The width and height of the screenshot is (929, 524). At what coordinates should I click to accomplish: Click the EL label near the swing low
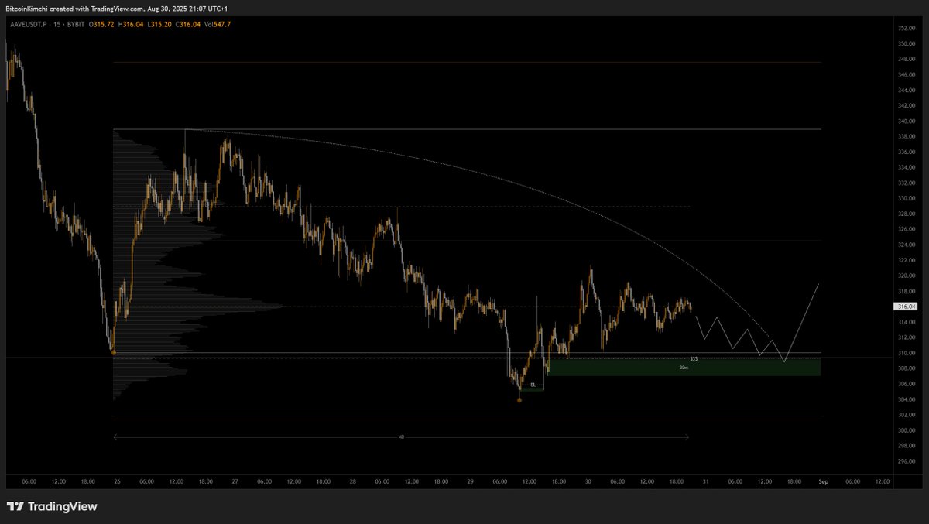tap(533, 384)
